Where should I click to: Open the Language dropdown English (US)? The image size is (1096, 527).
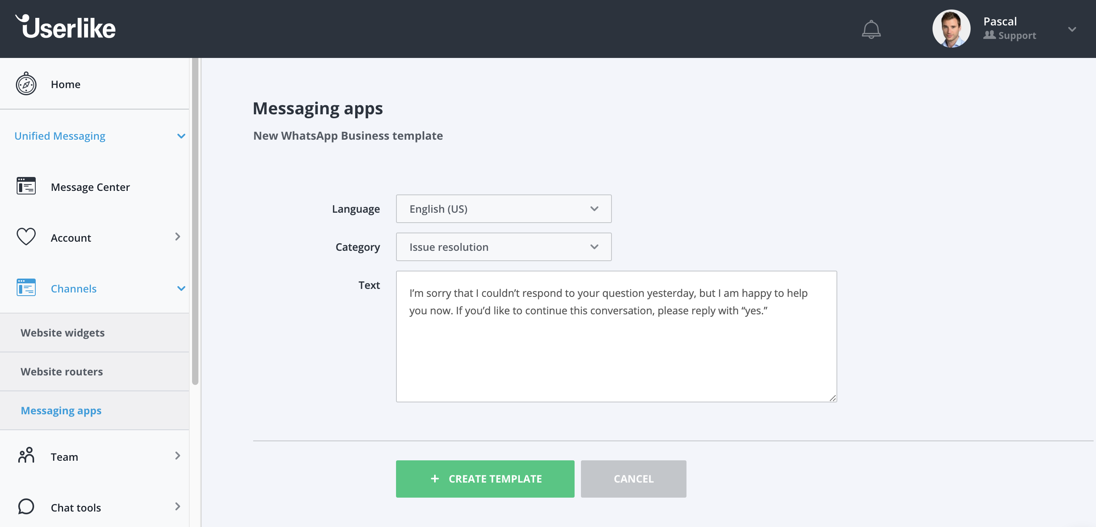(503, 208)
